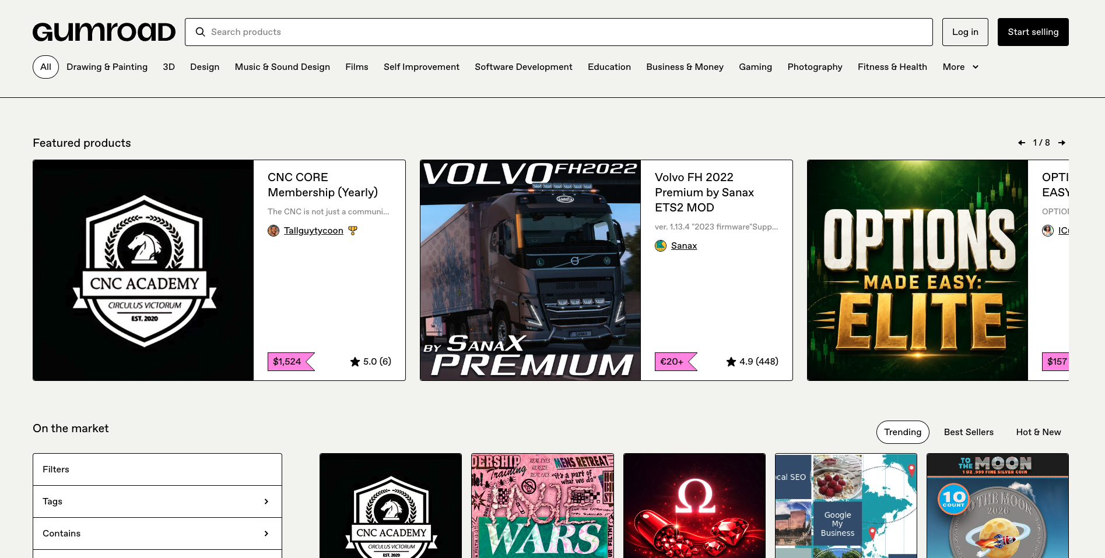The height and width of the screenshot is (558, 1105).
Task: Click the Gumroad logo
Action: pos(104,32)
